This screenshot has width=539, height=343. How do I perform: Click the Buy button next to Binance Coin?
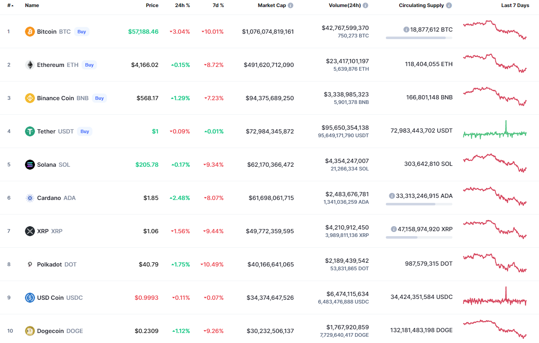tap(99, 98)
